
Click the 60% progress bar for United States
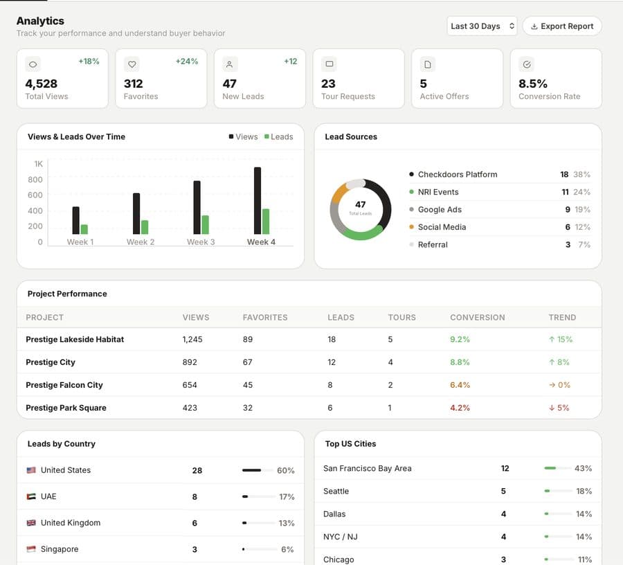tap(256, 470)
